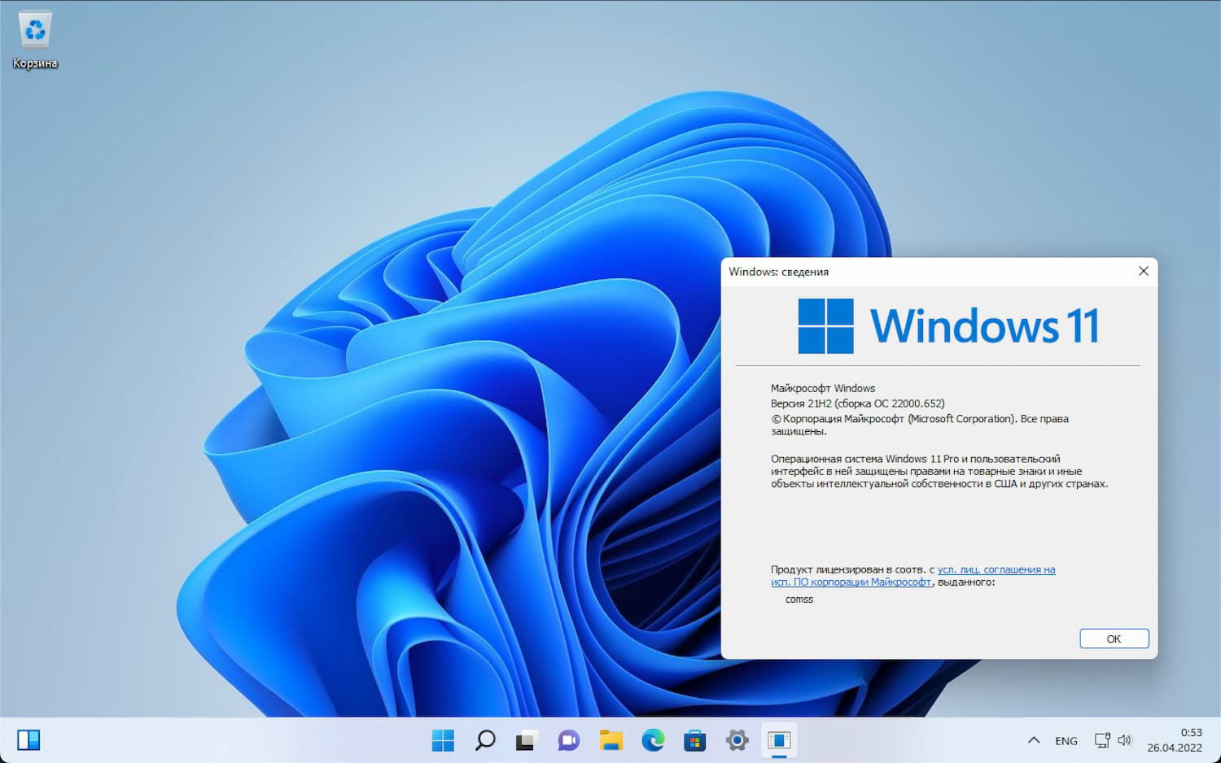
Task: Open the Microsoft Store
Action: [694, 740]
